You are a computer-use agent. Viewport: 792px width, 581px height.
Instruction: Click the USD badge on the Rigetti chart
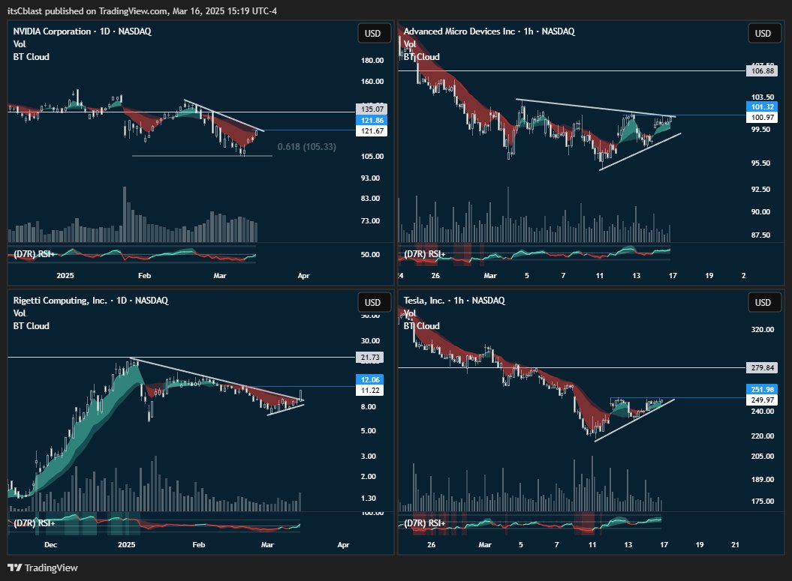[x=373, y=301]
